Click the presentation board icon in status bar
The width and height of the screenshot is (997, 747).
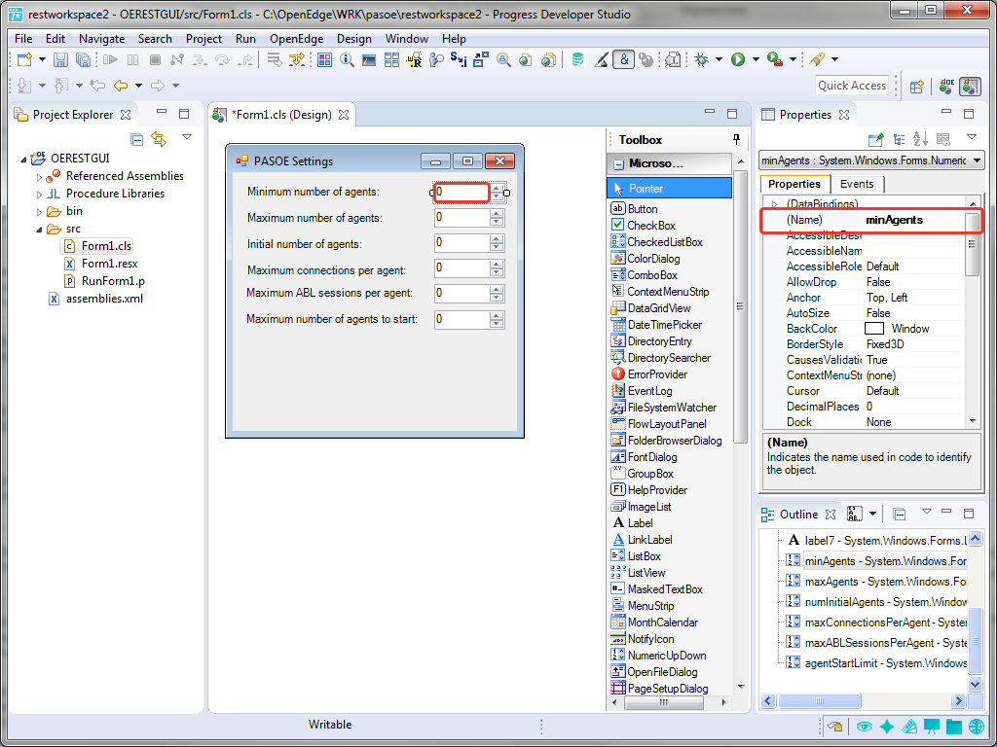click(x=932, y=727)
